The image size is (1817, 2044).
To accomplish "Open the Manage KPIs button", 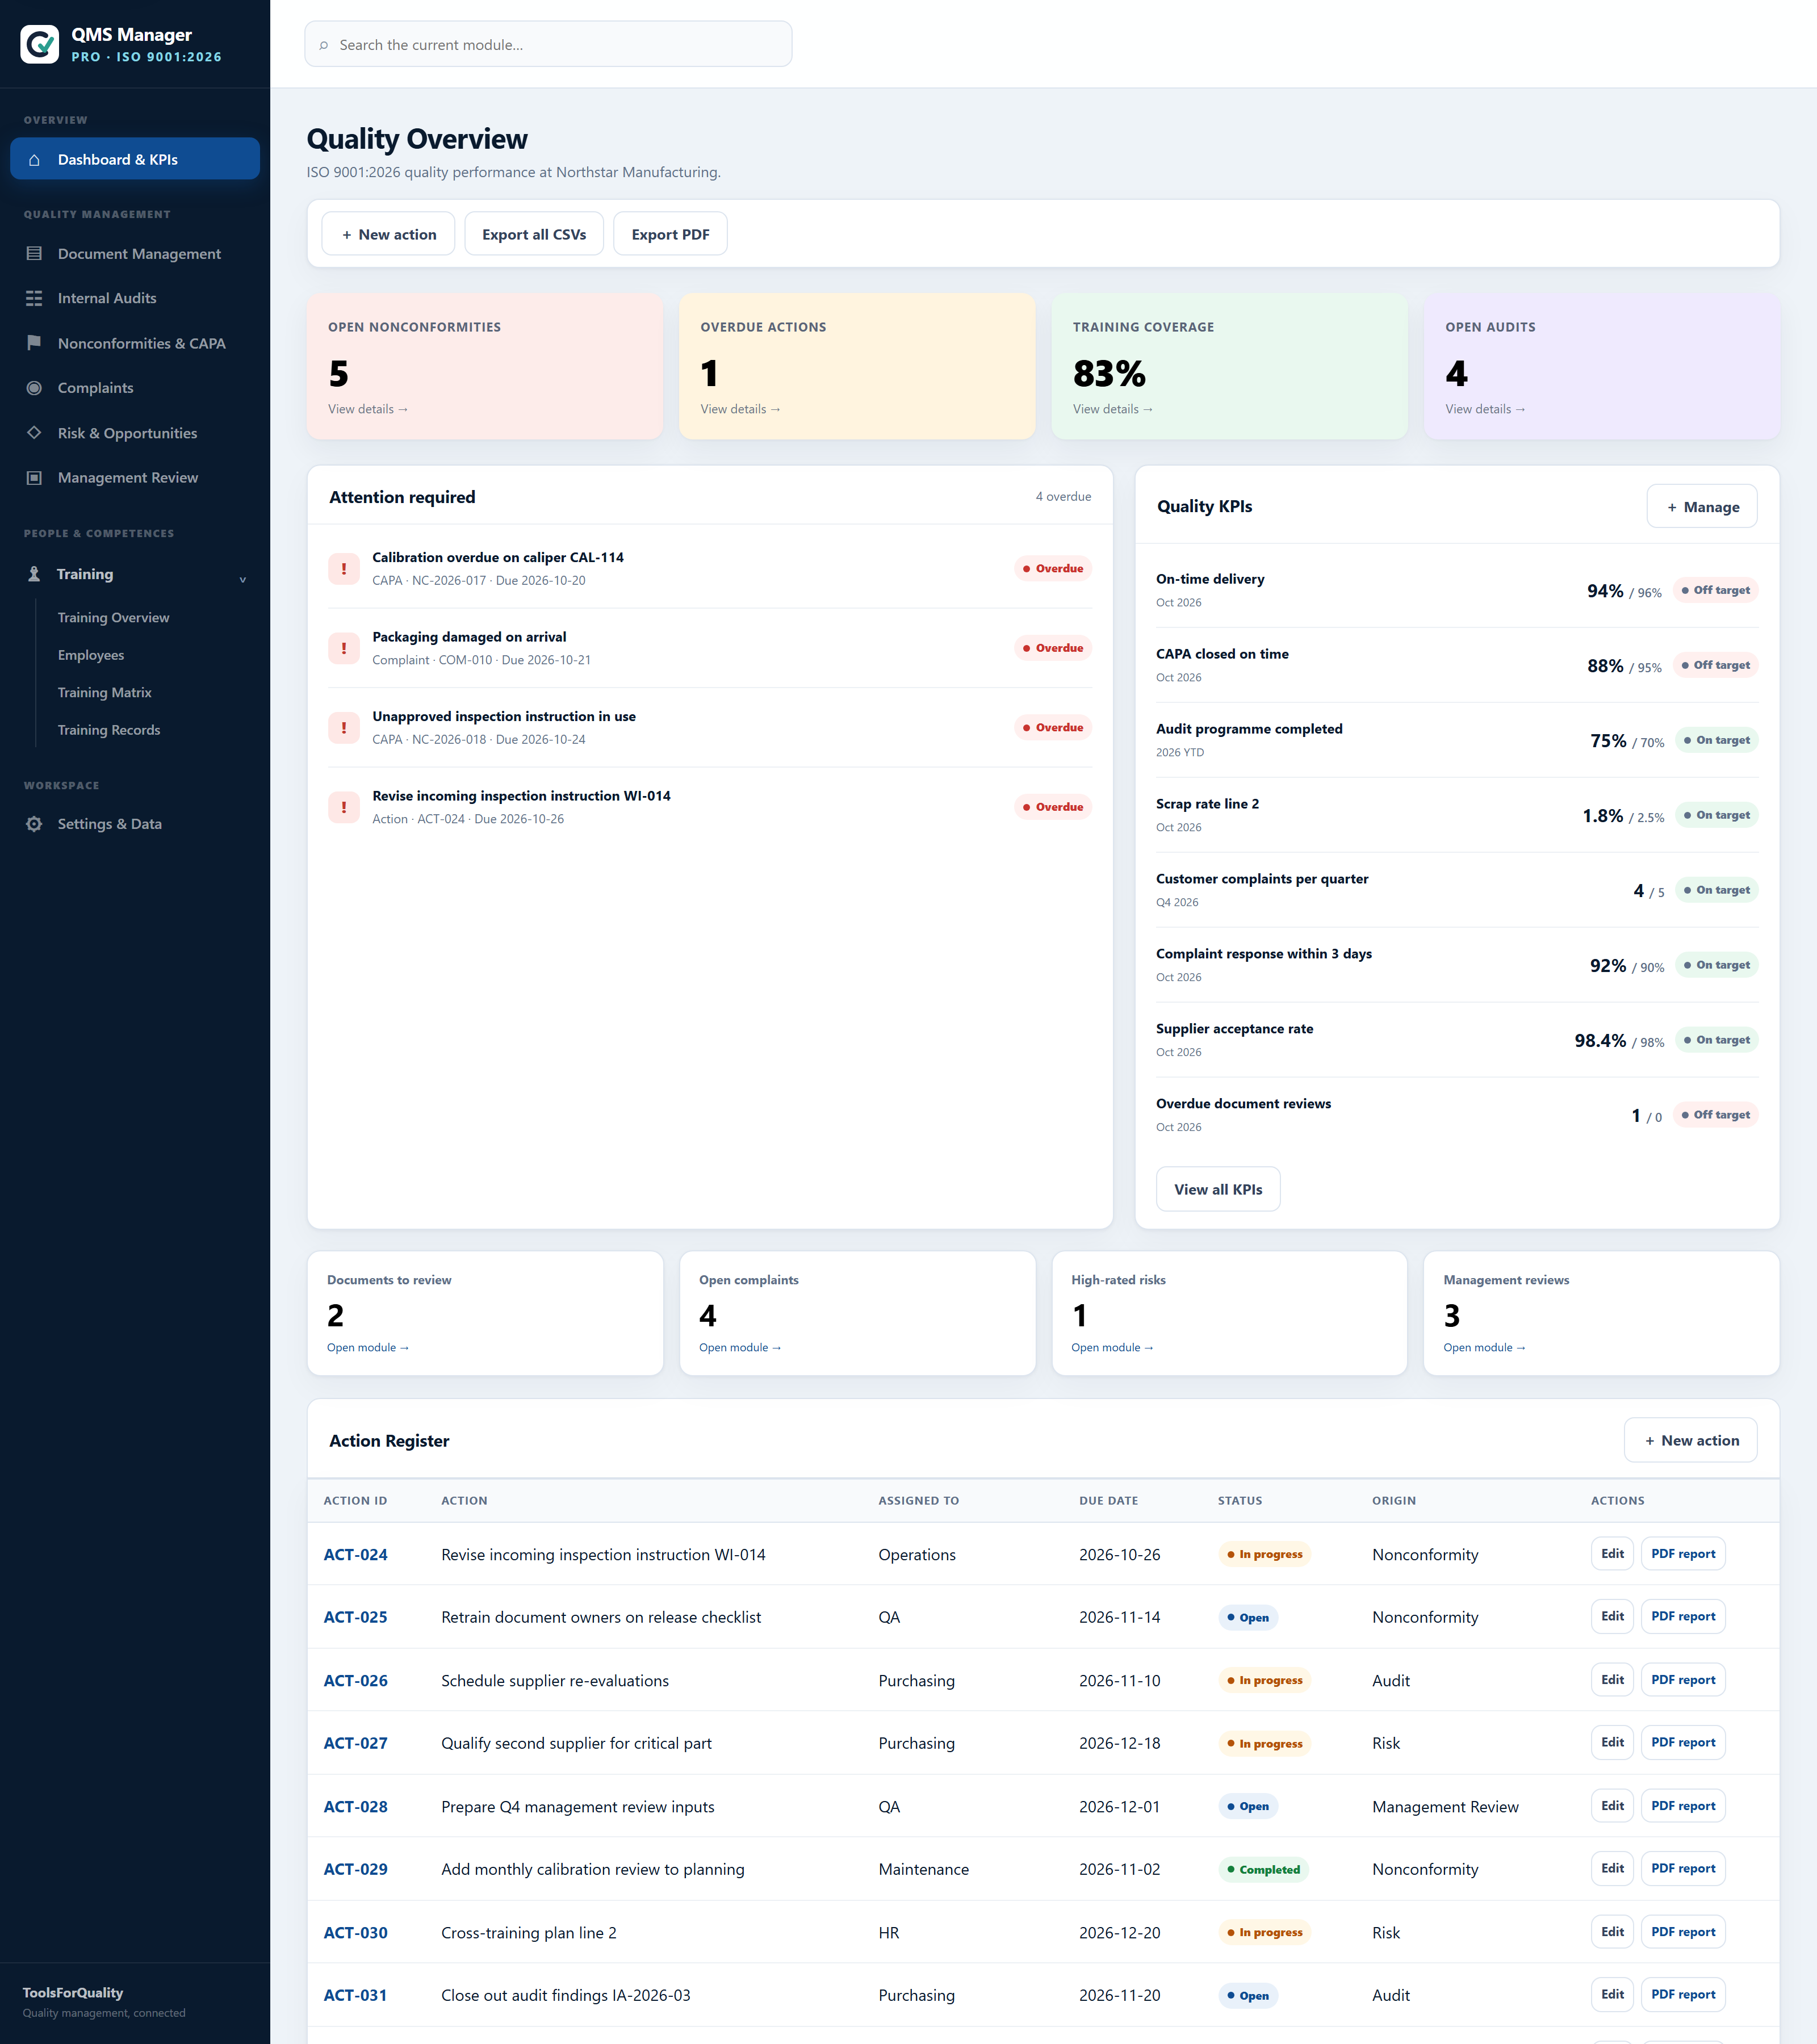I will pyautogui.click(x=1701, y=507).
